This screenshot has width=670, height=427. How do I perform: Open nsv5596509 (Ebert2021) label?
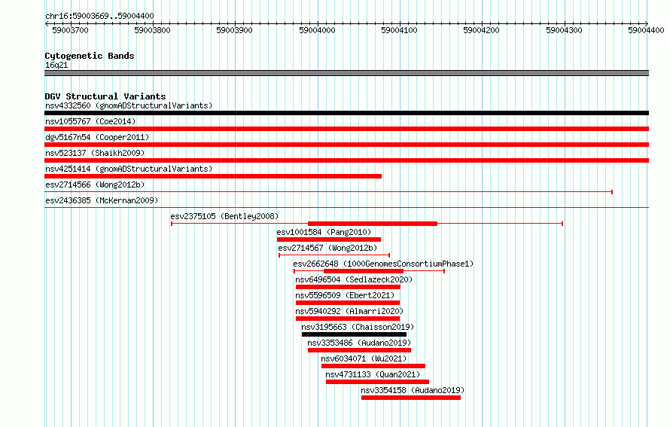point(345,295)
